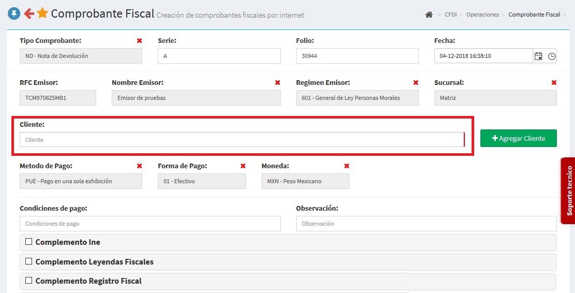Open home via breadcrumb house icon
575x293 pixels.
tap(429, 15)
